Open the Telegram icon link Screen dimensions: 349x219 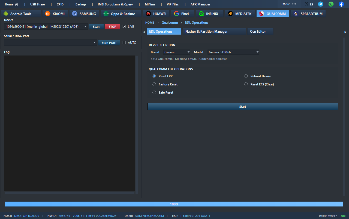pos(321,4)
